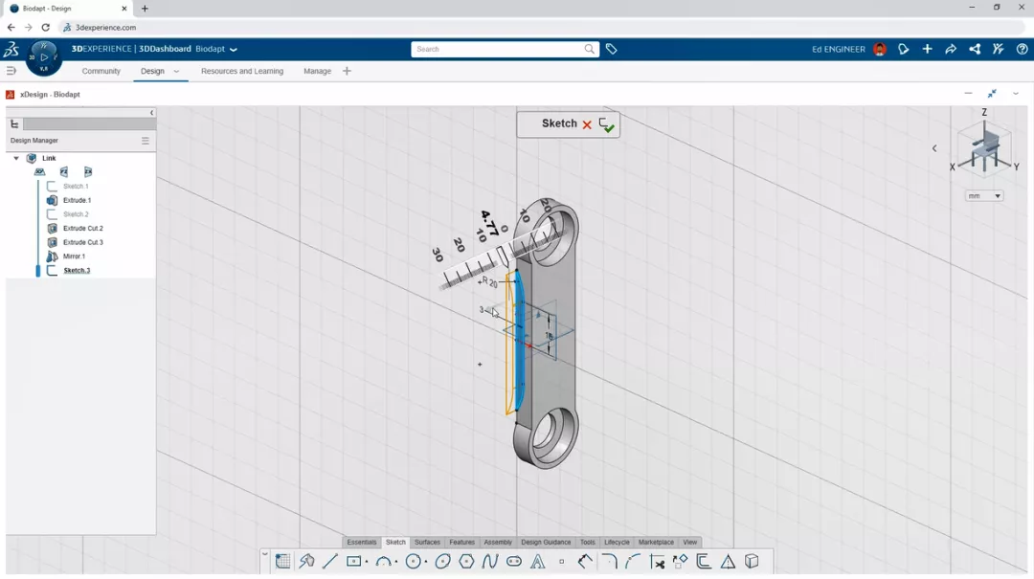Select Extrude Cut.2 in the tree
Screen dimensions: 1034x579
pyautogui.click(x=82, y=229)
